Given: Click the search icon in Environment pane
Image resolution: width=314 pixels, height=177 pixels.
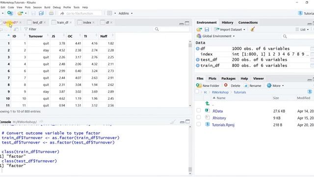Looking at the screenshot, I should tap(285, 36).
